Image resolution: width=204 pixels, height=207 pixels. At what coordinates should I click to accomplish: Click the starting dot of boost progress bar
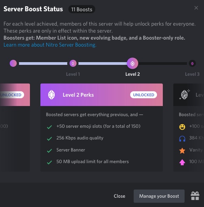(x=13, y=63)
